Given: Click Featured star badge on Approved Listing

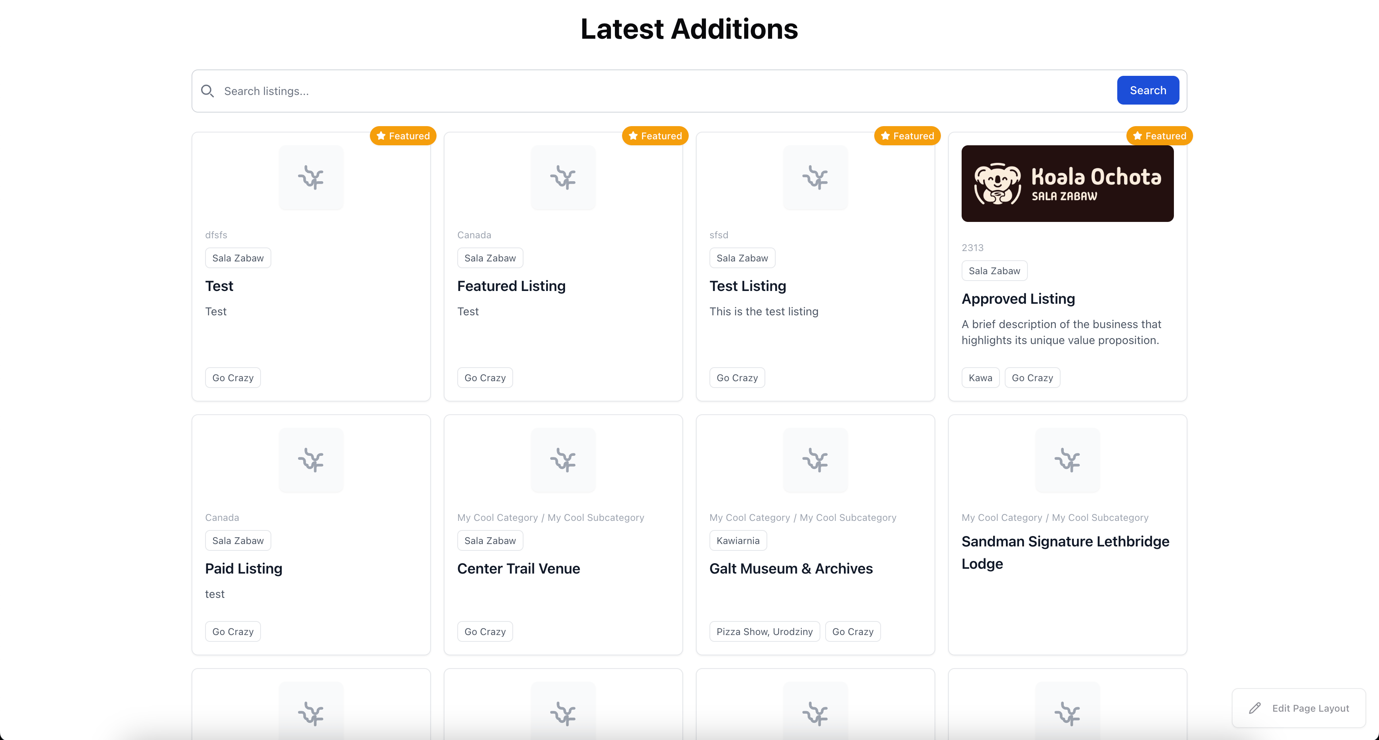Looking at the screenshot, I should (1160, 136).
